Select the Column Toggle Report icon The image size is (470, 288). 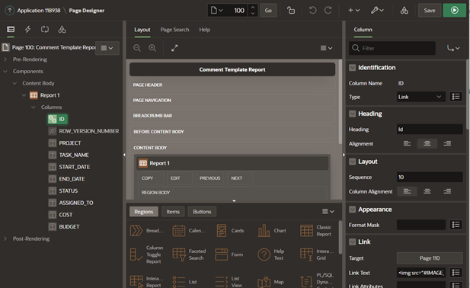(x=136, y=254)
